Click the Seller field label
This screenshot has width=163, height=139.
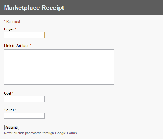click(x=9, y=110)
